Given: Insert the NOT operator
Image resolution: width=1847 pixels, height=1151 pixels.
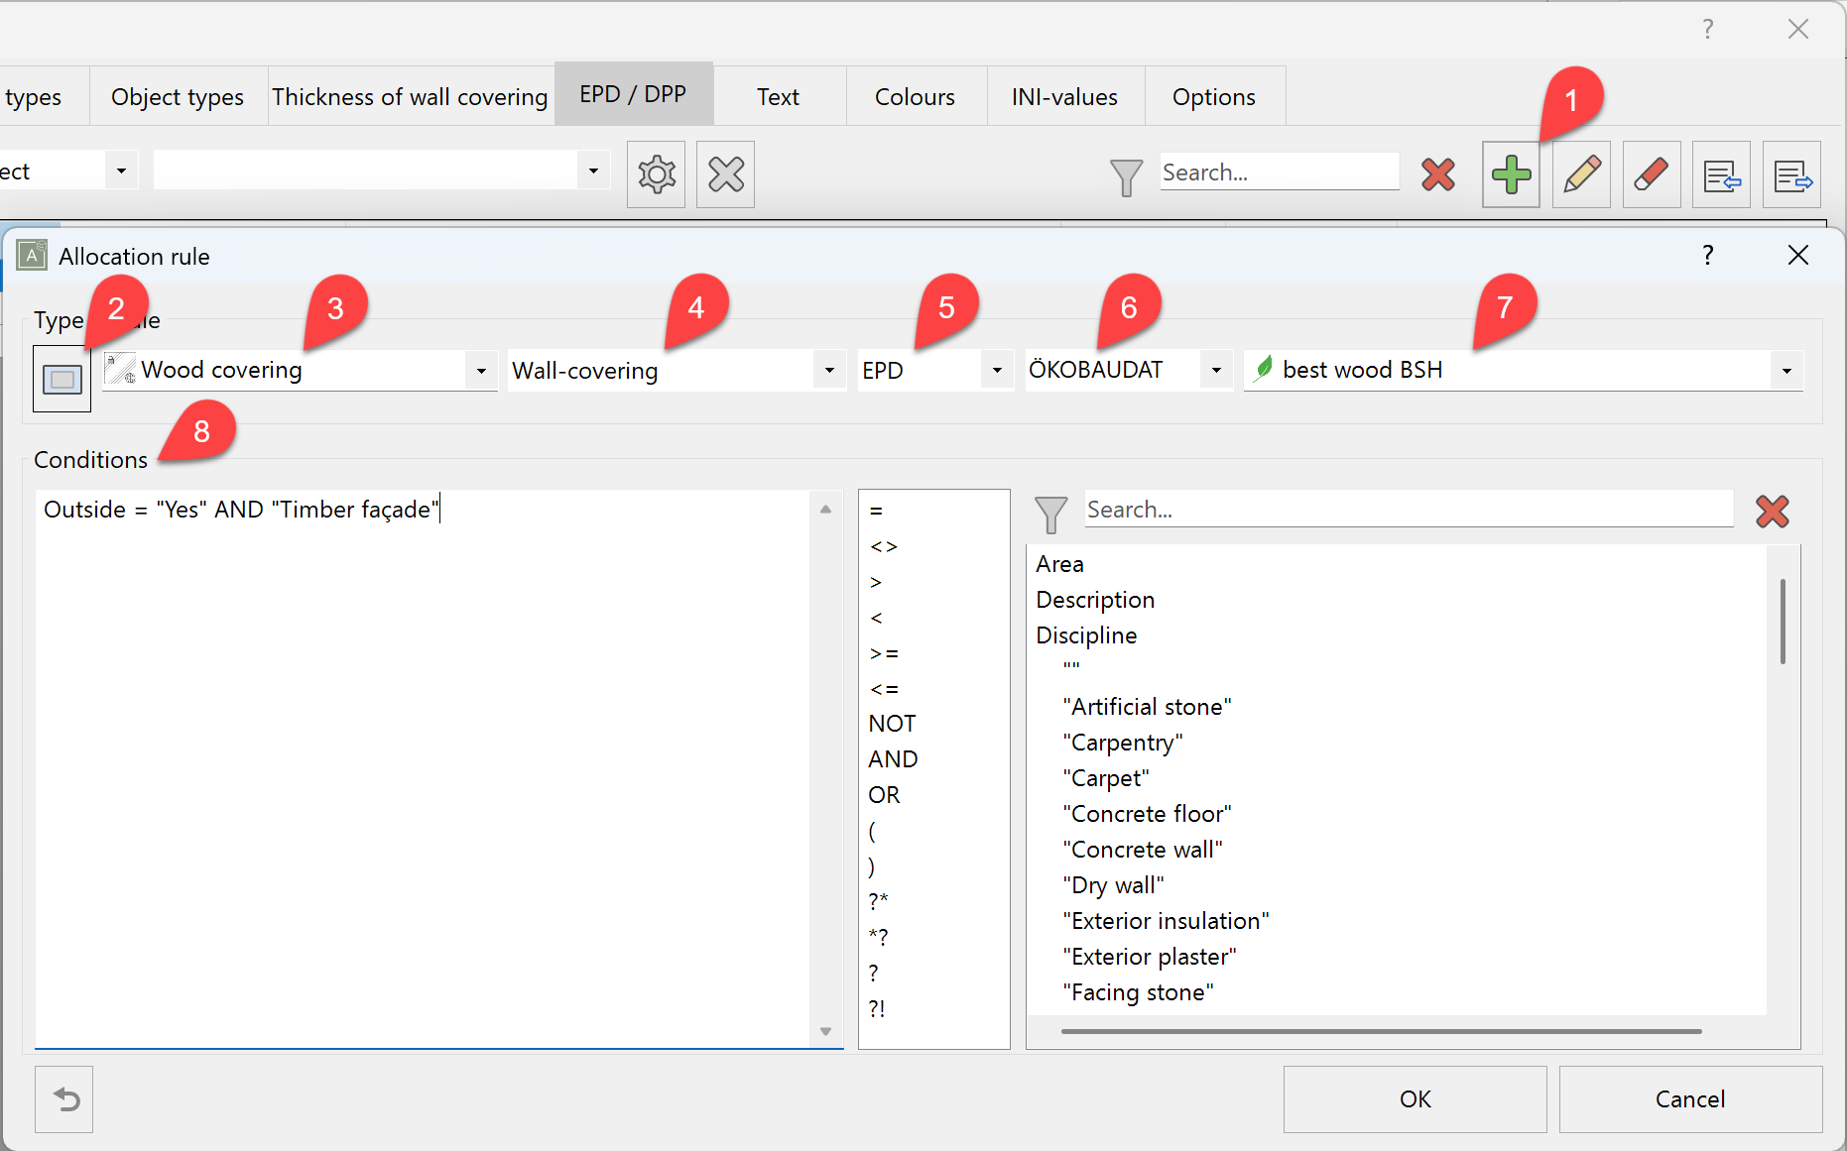Looking at the screenshot, I should point(892,724).
